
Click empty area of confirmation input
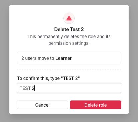pos(78,88)
